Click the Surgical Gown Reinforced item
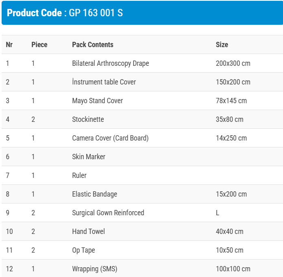 pyautogui.click(x=108, y=213)
